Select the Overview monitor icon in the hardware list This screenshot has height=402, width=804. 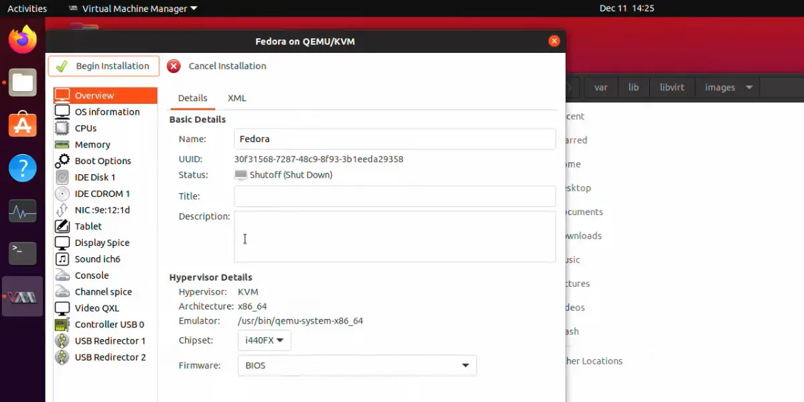click(62, 95)
